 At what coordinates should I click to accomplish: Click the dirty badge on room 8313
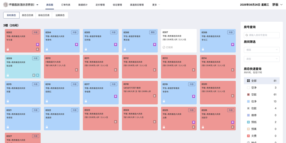click(x=194, y=70)
